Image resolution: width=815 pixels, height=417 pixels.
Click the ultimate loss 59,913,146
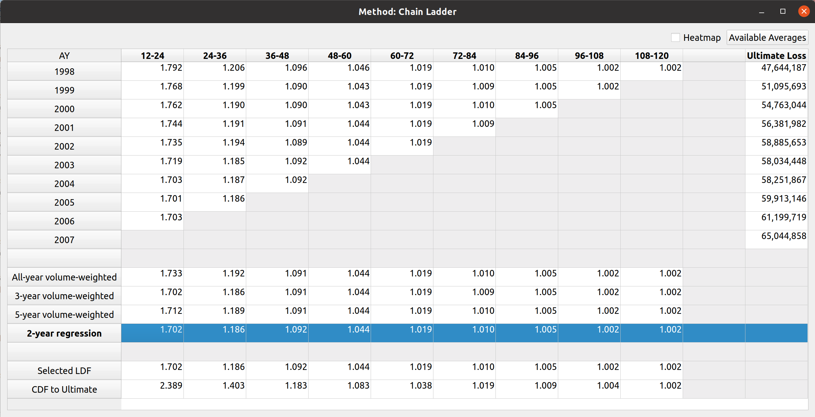[x=776, y=202]
